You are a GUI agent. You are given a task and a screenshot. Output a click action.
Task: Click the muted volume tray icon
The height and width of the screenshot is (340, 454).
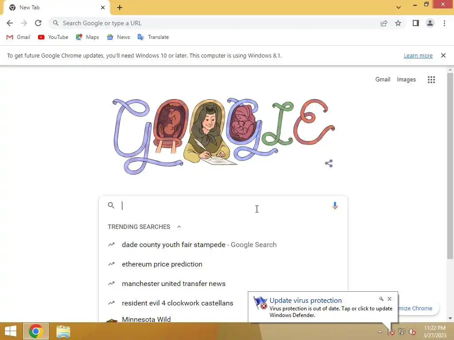pyautogui.click(x=412, y=332)
